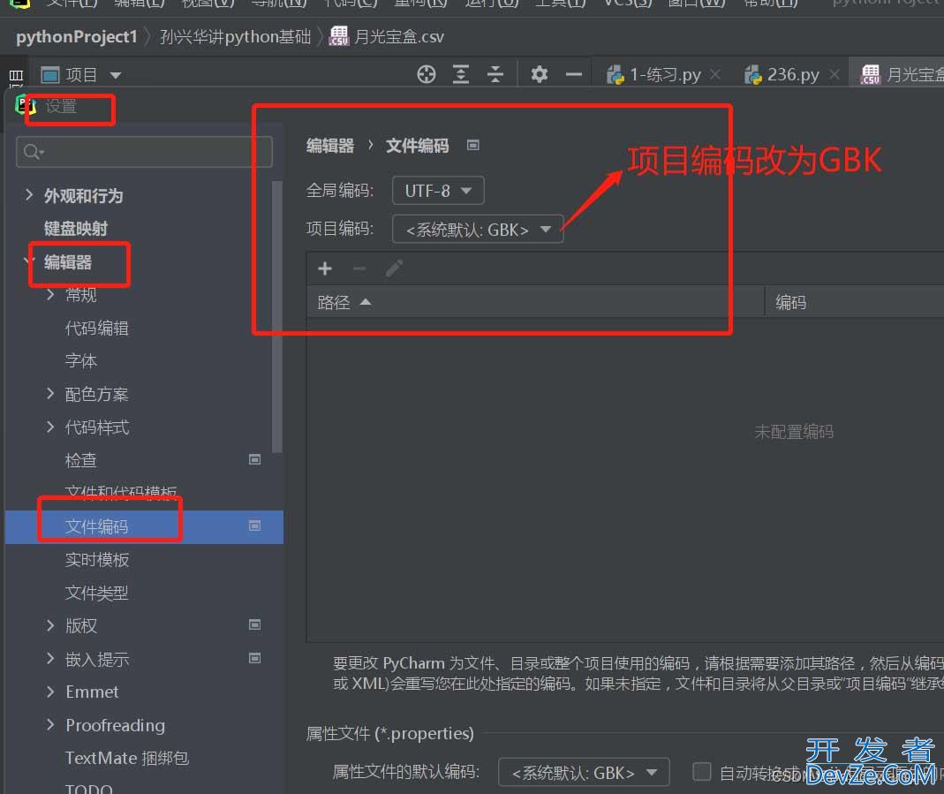This screenshot has width=944, height=794.
Task: Click the settings search field
Action: 145,152
